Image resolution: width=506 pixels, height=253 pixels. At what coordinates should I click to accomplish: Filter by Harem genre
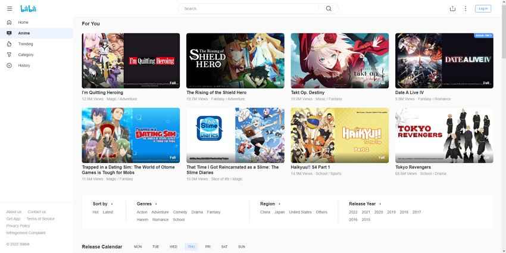tap(142, 220)
